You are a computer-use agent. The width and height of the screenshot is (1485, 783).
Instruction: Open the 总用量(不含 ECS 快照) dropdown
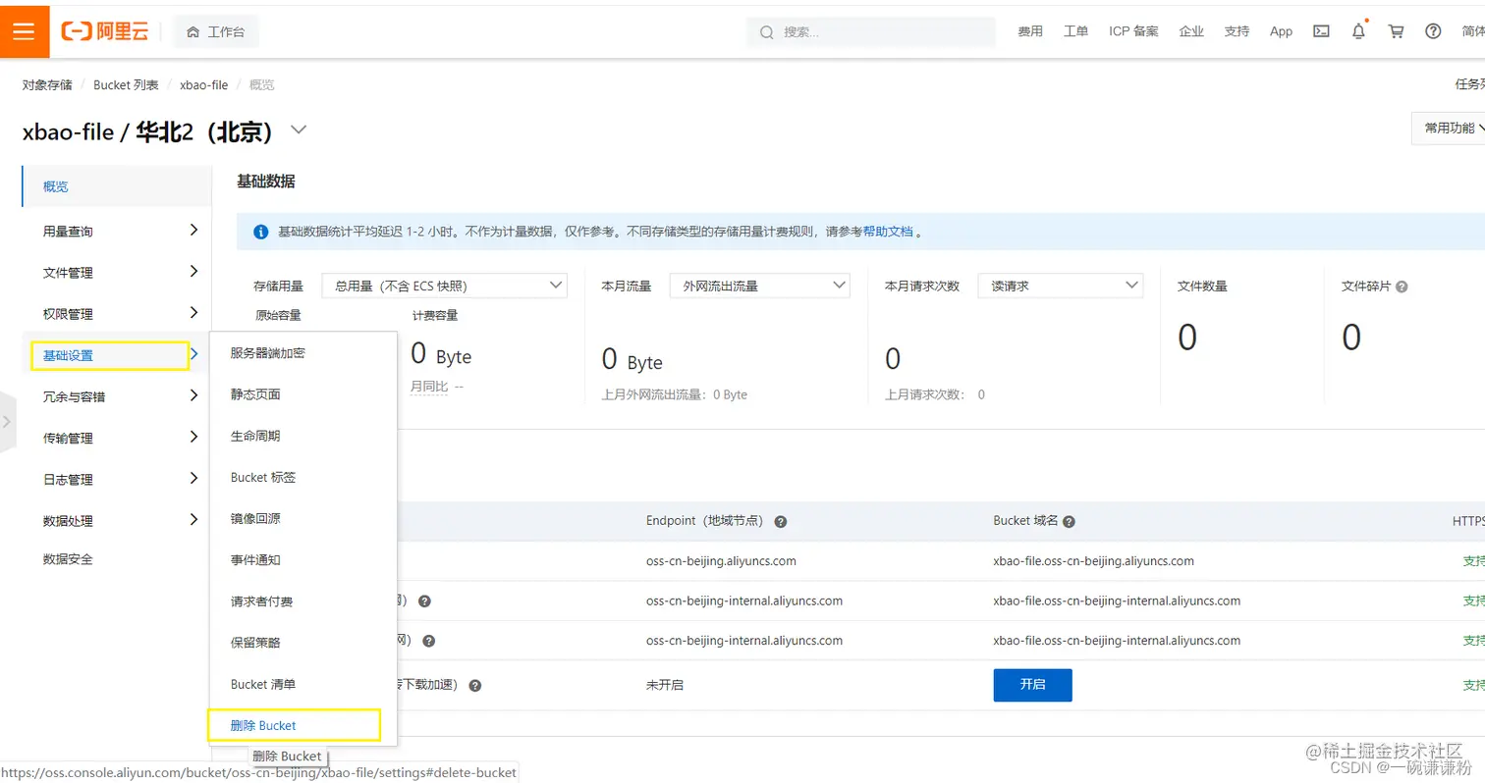tap(445, 286)
